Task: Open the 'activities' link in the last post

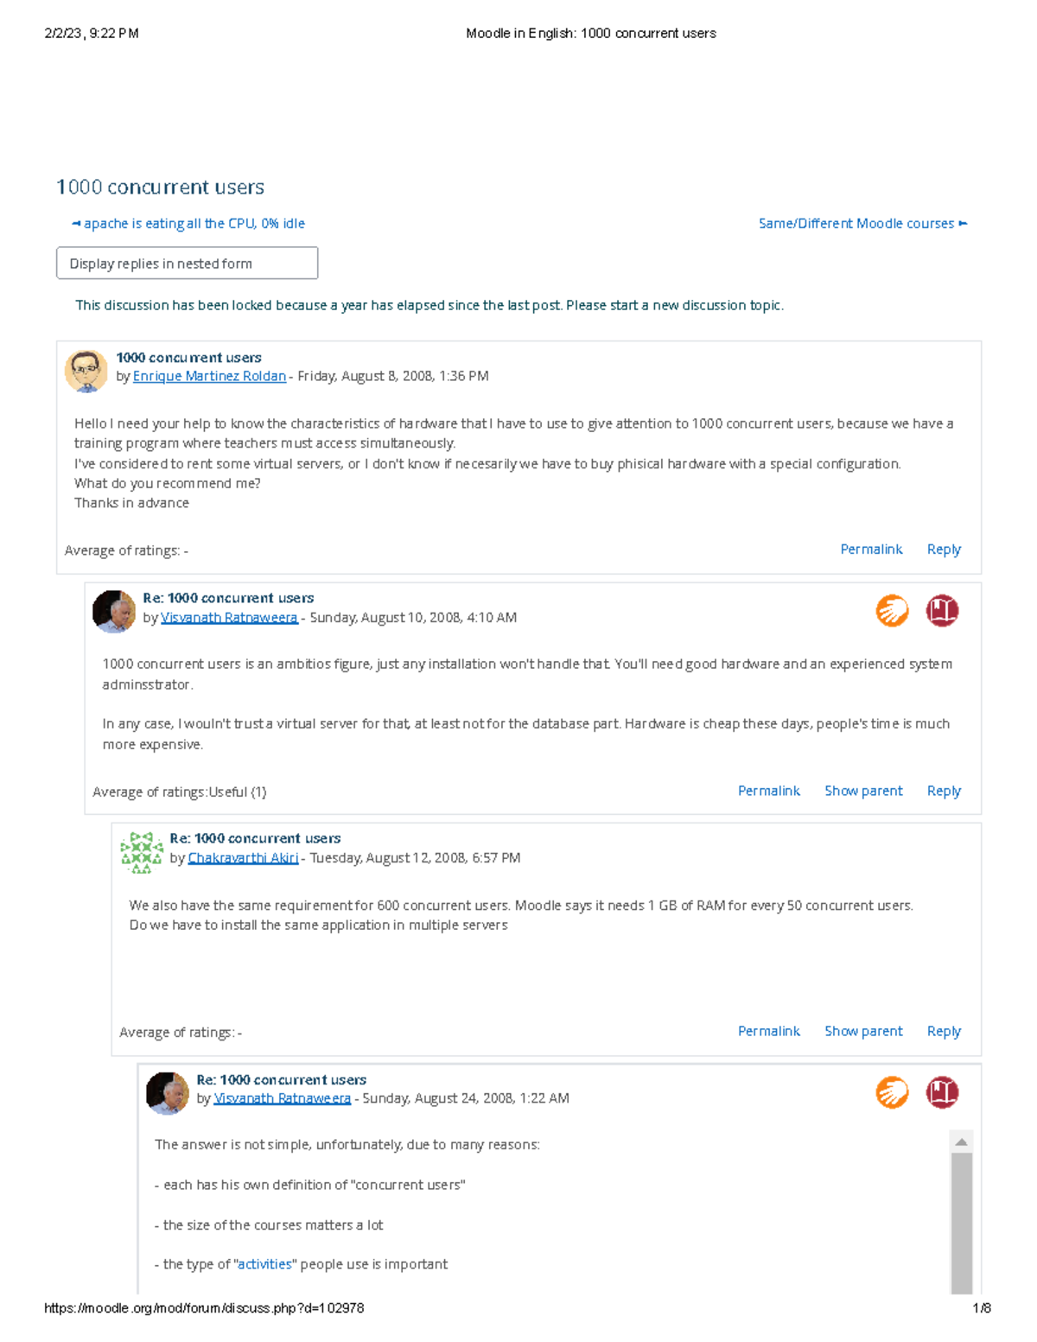Action: (264, 1264)
